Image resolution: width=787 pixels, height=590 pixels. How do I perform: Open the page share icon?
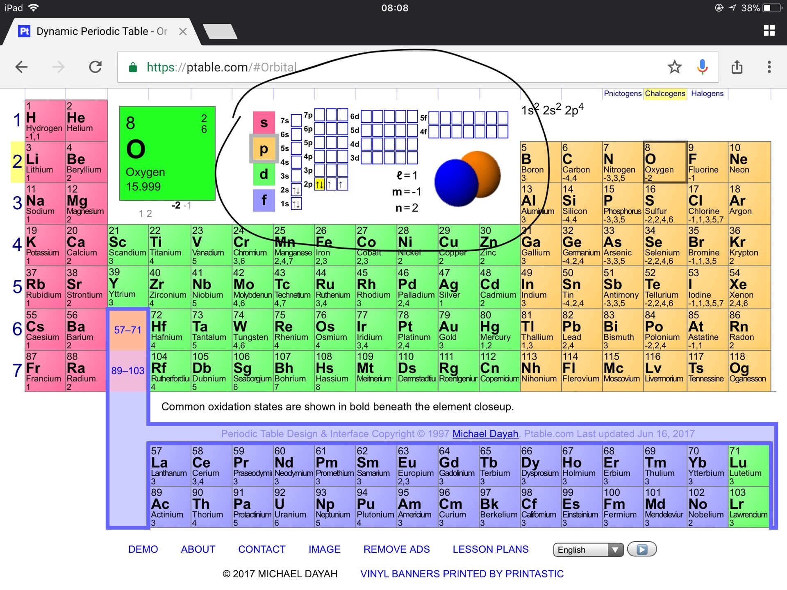click(x=737, y=67)
